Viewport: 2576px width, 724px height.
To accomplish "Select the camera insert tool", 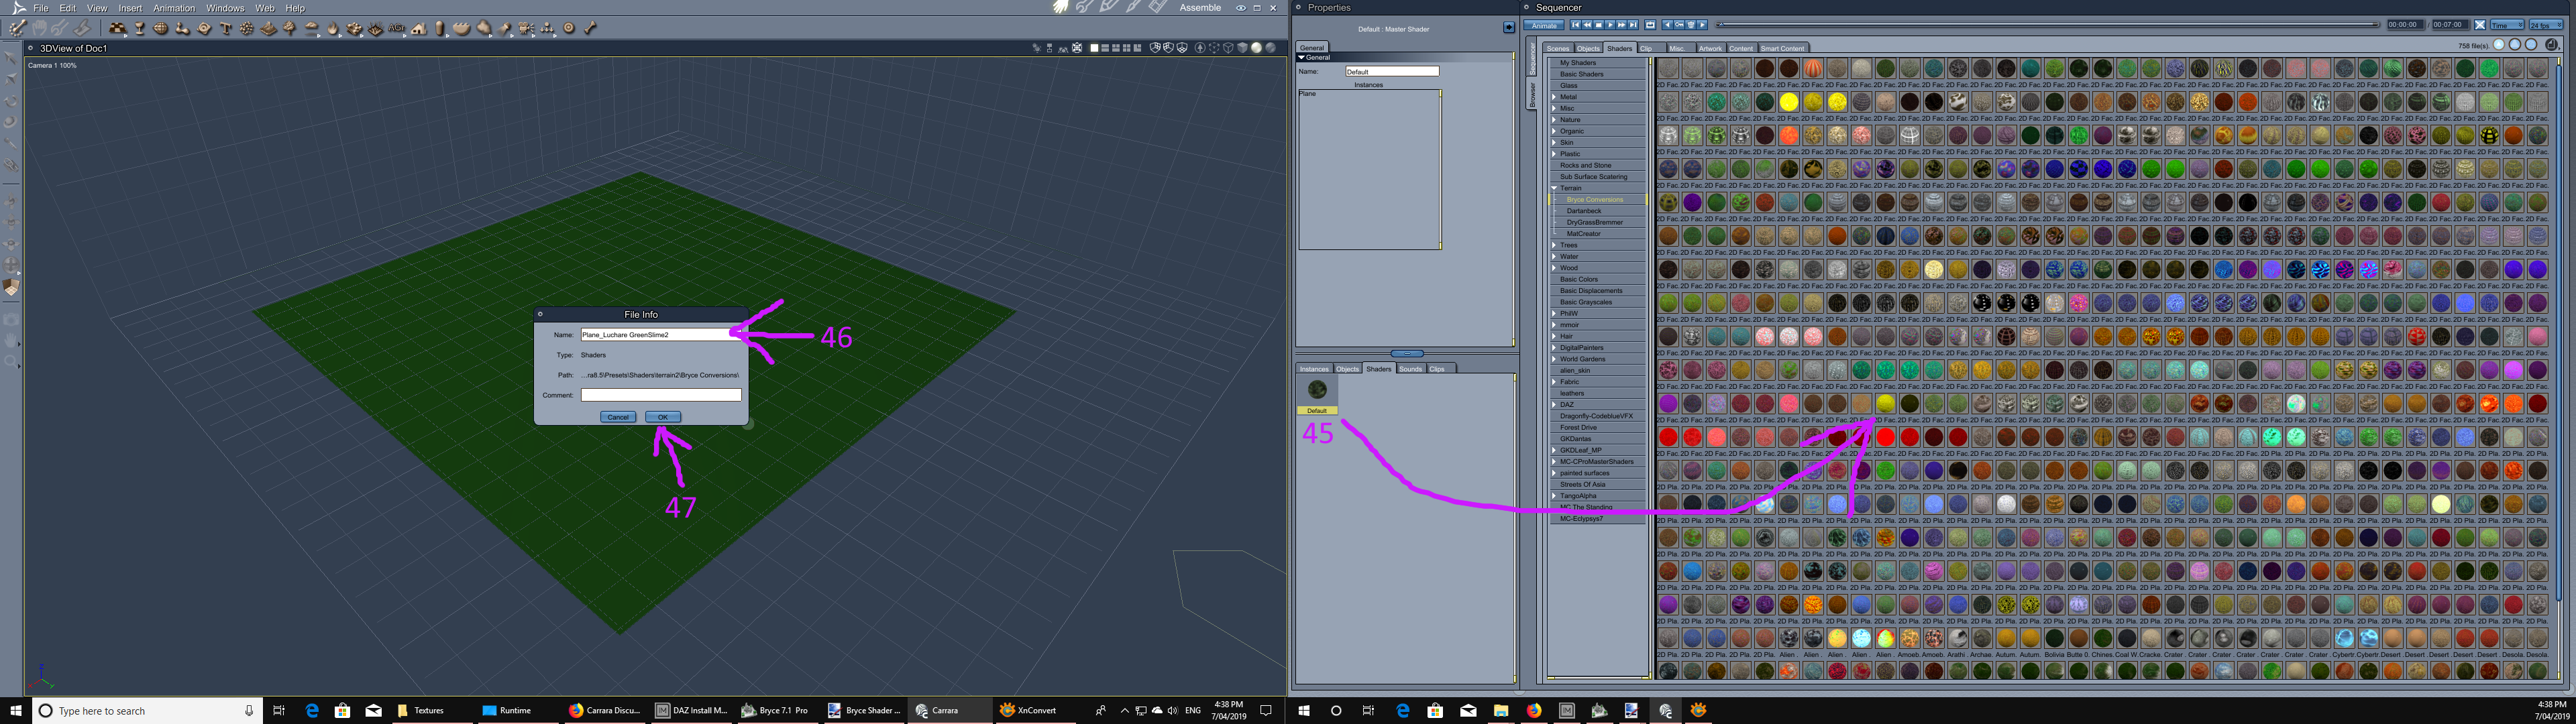I will [x=526, y=28].
